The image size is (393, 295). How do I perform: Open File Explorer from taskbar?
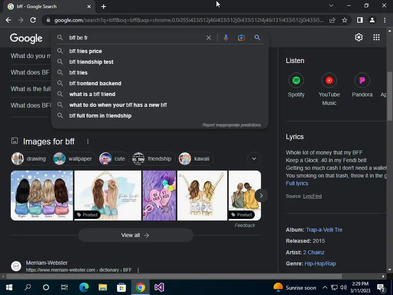click(x=102, y=287)
